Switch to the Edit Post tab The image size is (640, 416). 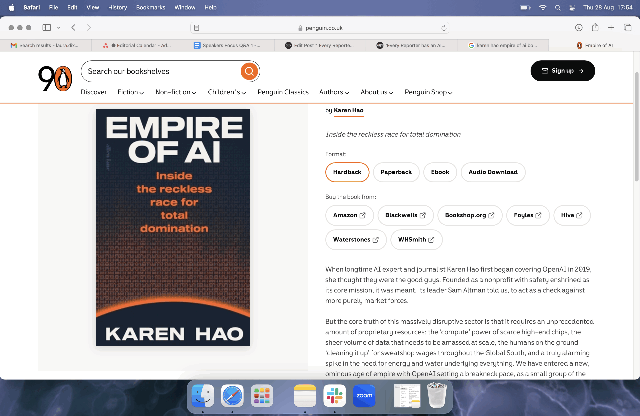tap(320, 45)
